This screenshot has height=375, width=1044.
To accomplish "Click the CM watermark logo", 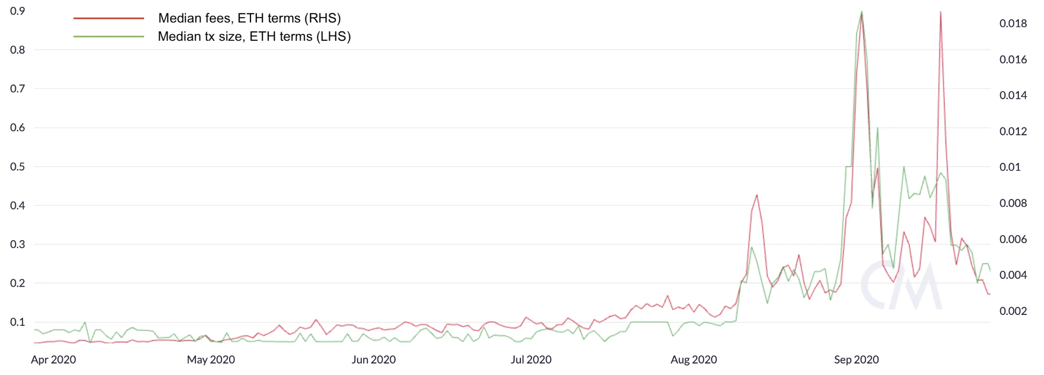I will [x=901, y=286].
